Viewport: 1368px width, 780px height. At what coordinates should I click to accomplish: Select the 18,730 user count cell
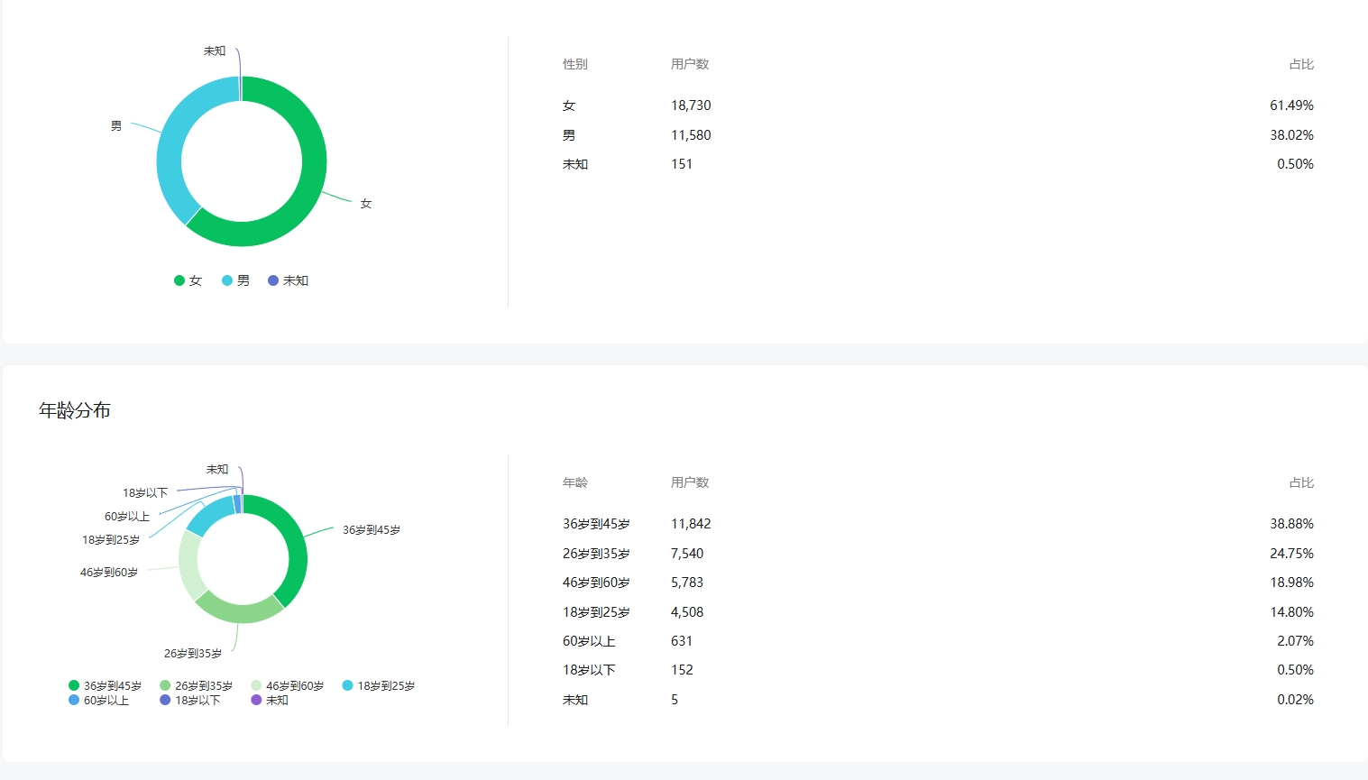691,106
